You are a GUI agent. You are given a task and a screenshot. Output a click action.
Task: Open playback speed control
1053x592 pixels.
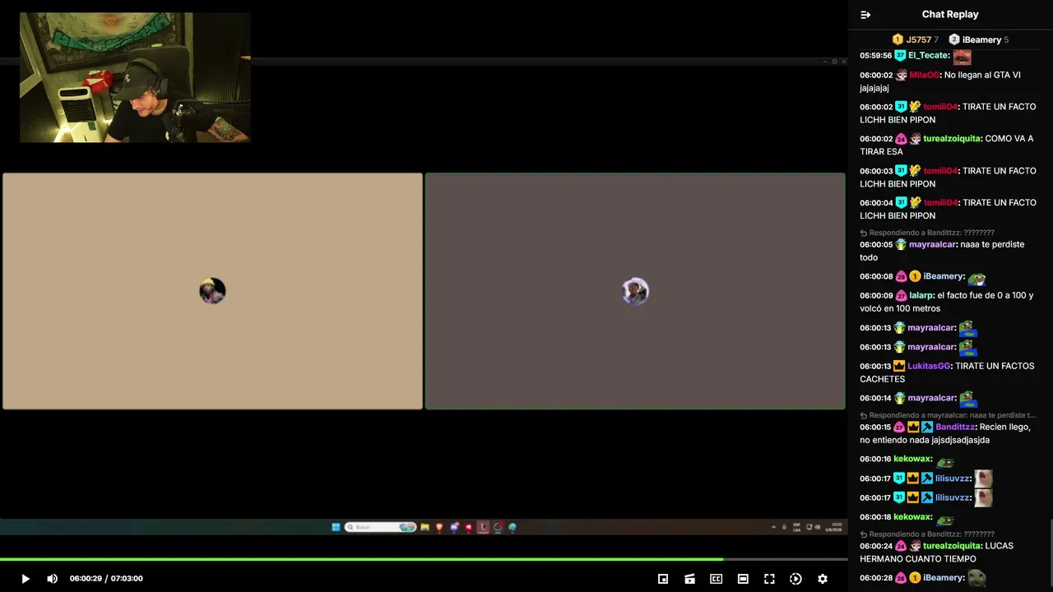pos(796,579)
